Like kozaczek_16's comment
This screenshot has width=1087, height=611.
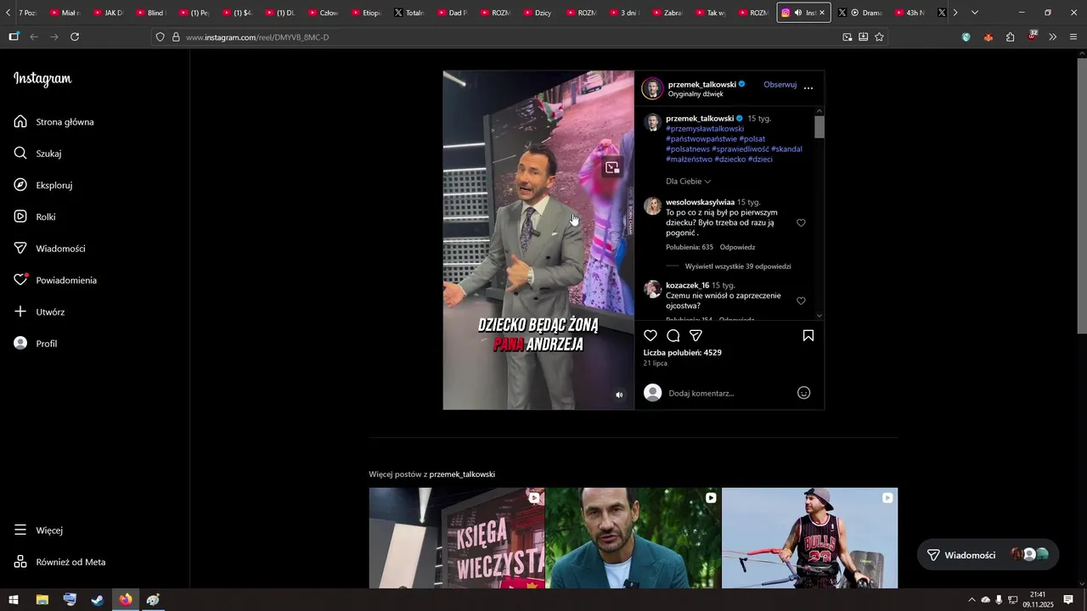(x=801, y=301)
